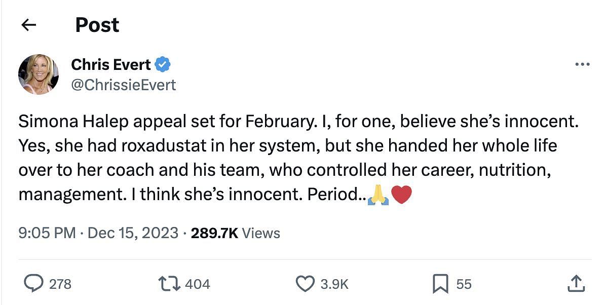Share the post via the upload icon
This screenshot has height=305, width=605.
click(x=575, y=284)
